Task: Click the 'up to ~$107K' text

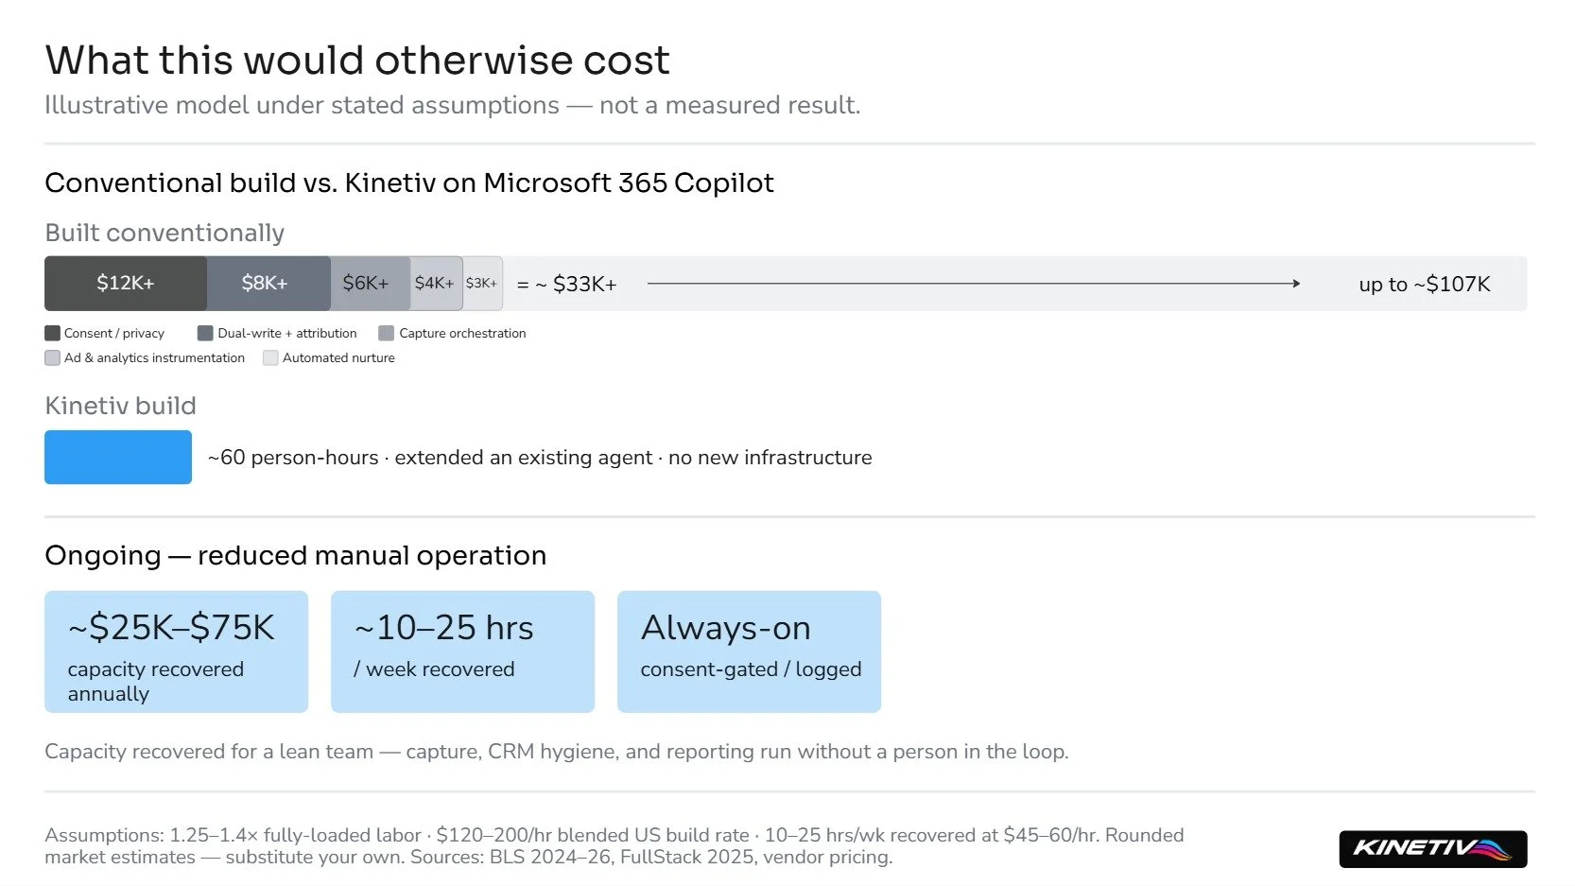Action: pos(1424,284)
